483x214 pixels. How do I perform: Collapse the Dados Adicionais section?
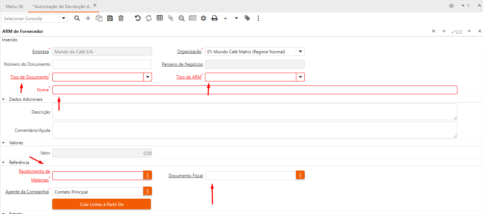(x=4, y=99)
